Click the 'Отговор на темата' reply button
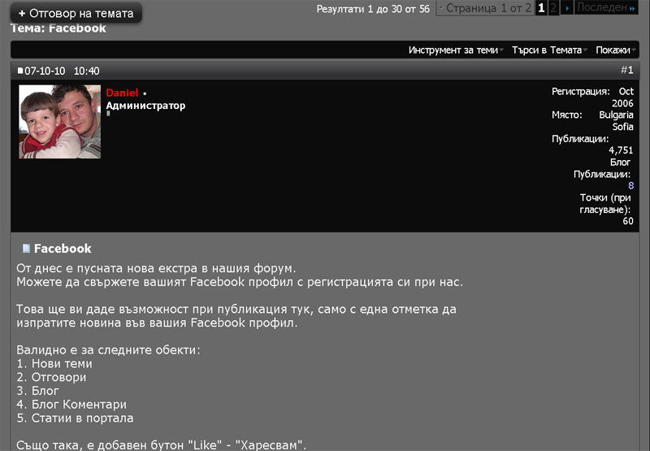The width and height of the screenshot is (650, 451). pyautogui.click(x=76, y=13)
